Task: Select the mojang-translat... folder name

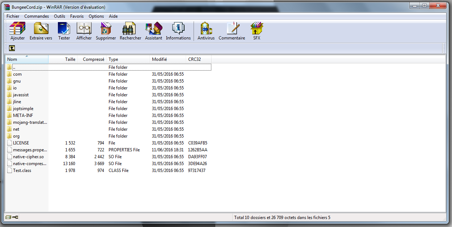Action: click(30, 122)
